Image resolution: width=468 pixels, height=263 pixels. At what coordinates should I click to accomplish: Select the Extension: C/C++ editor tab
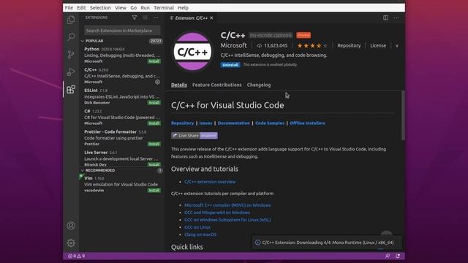click(x=192, y=18)
